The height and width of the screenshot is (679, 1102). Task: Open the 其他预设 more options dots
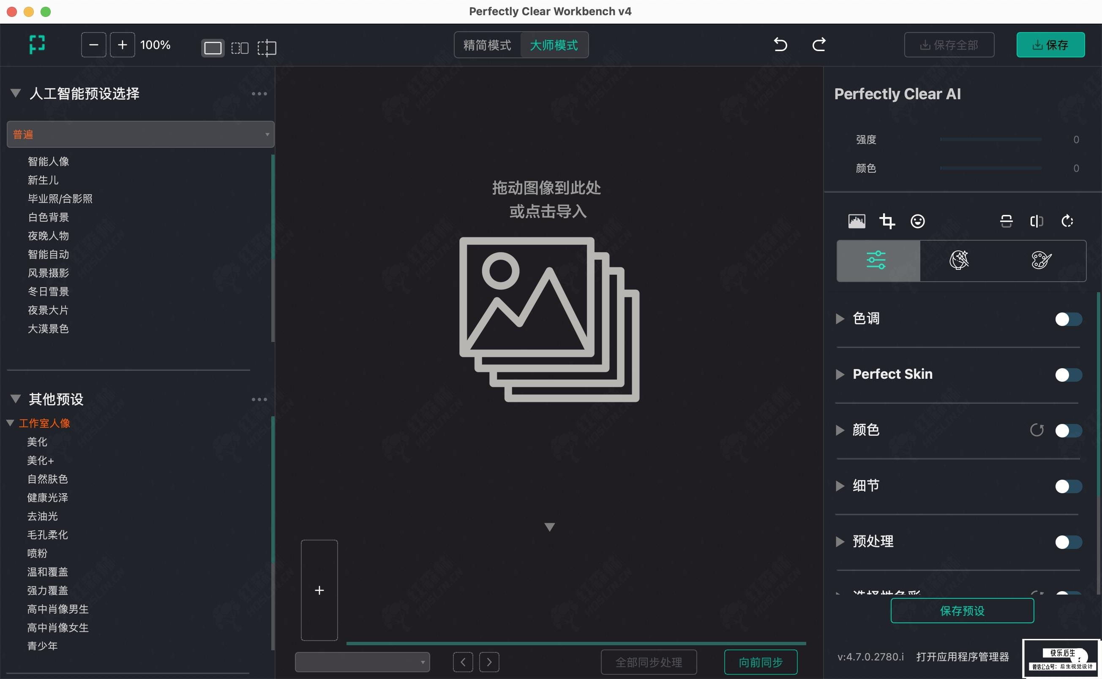[259, 399]
